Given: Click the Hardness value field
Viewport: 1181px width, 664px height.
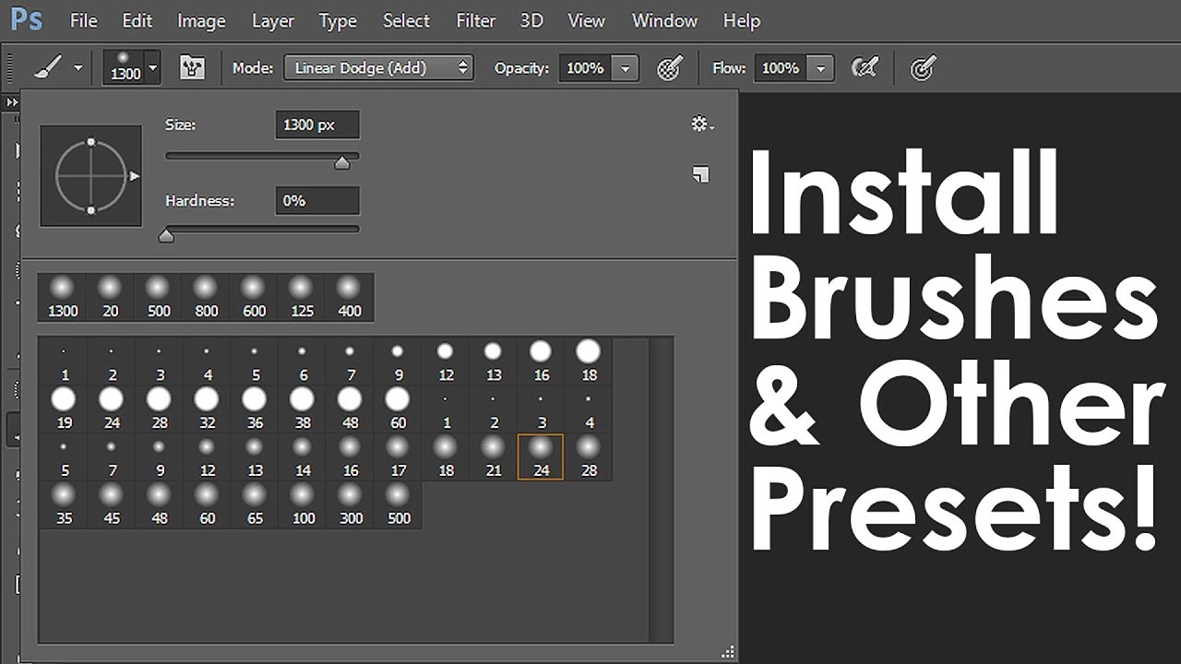Looking at the screenshot, I should (316, 200).
